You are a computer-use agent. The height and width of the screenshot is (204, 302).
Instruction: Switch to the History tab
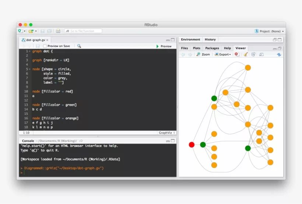210,39
